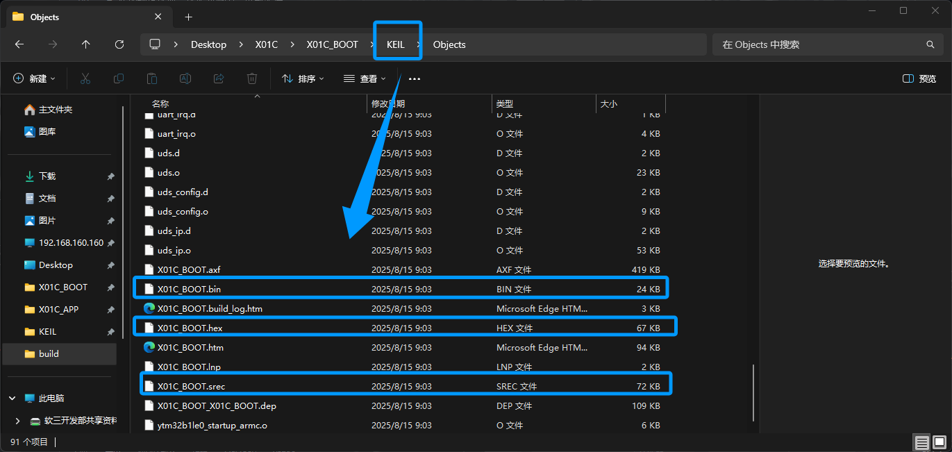The width and height of the screenshot is (952, 452).
Task: Click the Copy icon in toolbar
Action: (119, 79)
